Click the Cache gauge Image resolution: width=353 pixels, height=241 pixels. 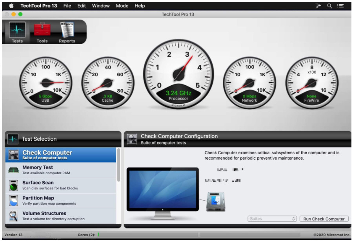pyautogui.click(x=108, y=83)
